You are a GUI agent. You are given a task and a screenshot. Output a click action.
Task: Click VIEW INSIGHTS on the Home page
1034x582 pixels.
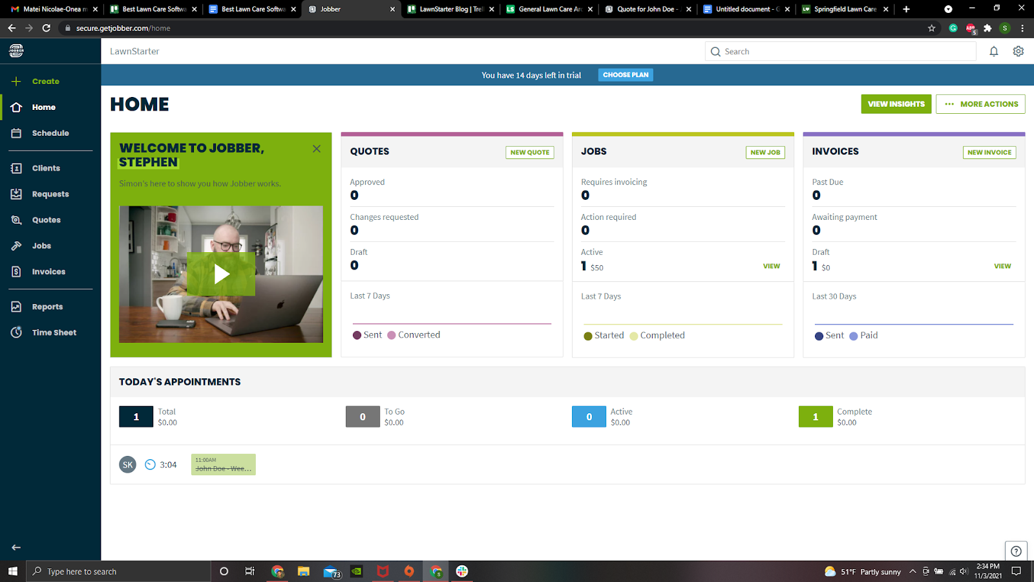896,103
